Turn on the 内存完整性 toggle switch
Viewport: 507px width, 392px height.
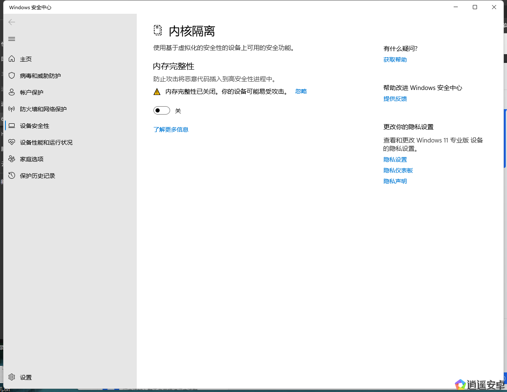pos(162,110)
